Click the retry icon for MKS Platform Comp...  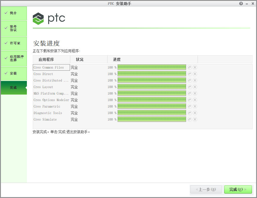click(190, 93)
